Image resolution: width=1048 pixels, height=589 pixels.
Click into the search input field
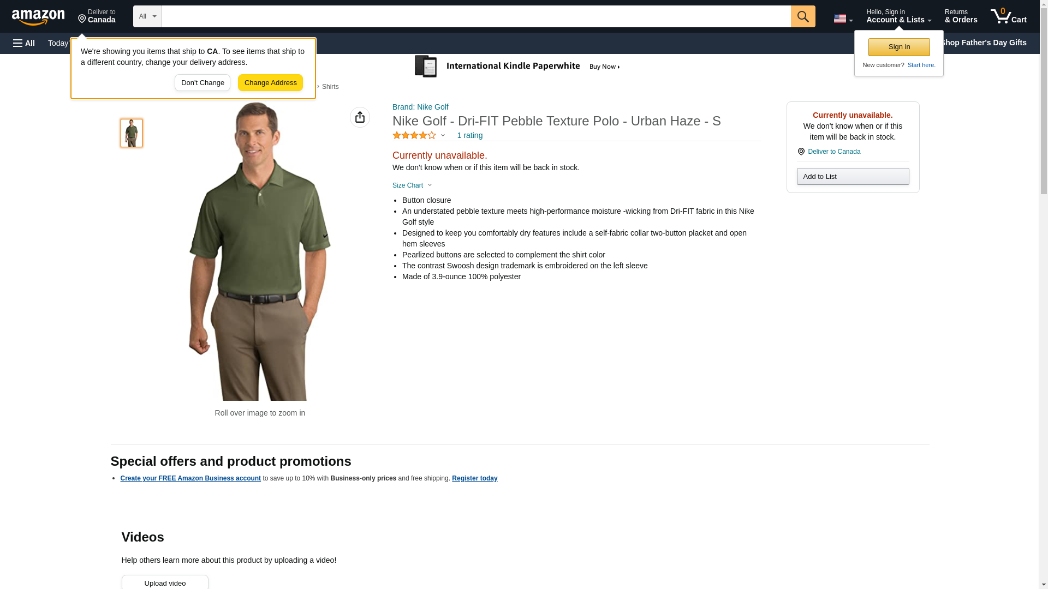click(x=475, y=16)
